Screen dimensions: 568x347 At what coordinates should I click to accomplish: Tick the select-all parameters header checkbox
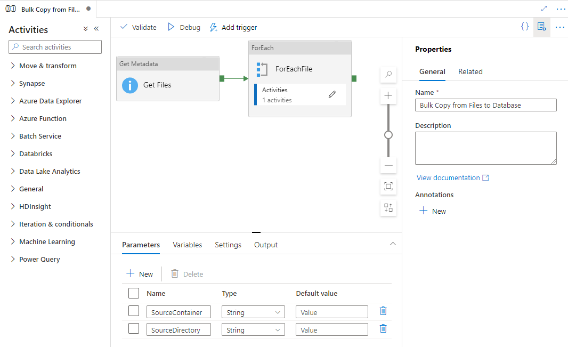(x=134, y=293)
